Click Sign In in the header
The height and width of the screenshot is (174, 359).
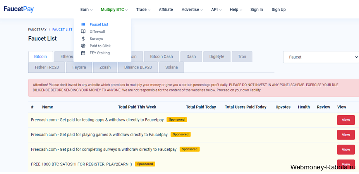(257, 10)
